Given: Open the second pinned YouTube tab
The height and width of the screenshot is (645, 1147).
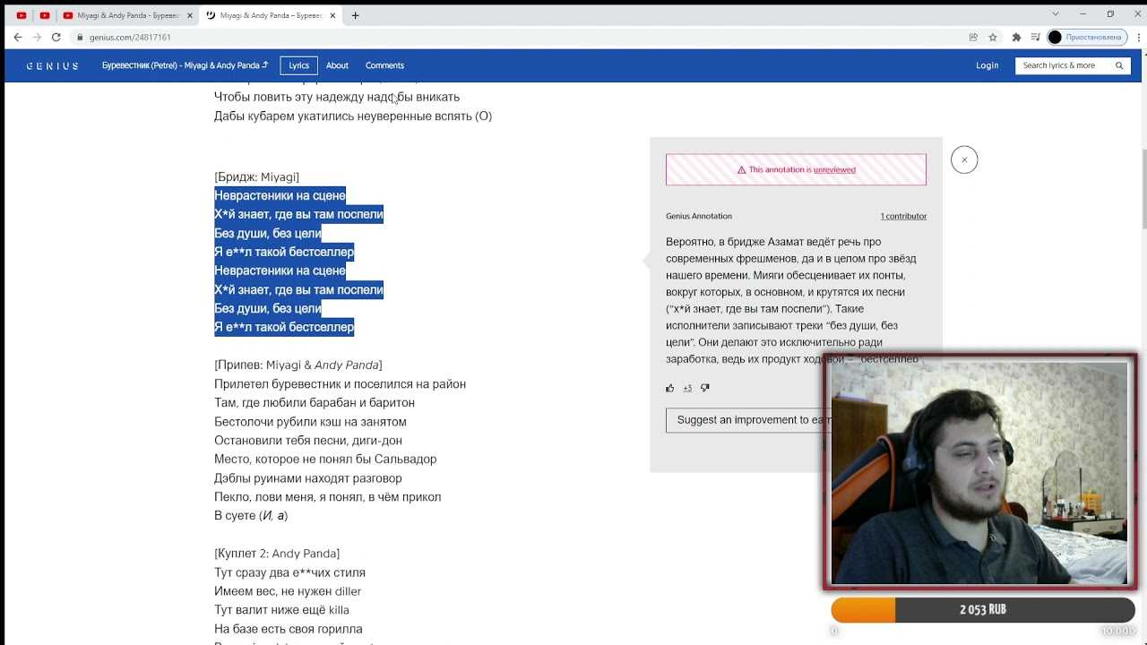Looking at the screenshot, I should (44, 15).
